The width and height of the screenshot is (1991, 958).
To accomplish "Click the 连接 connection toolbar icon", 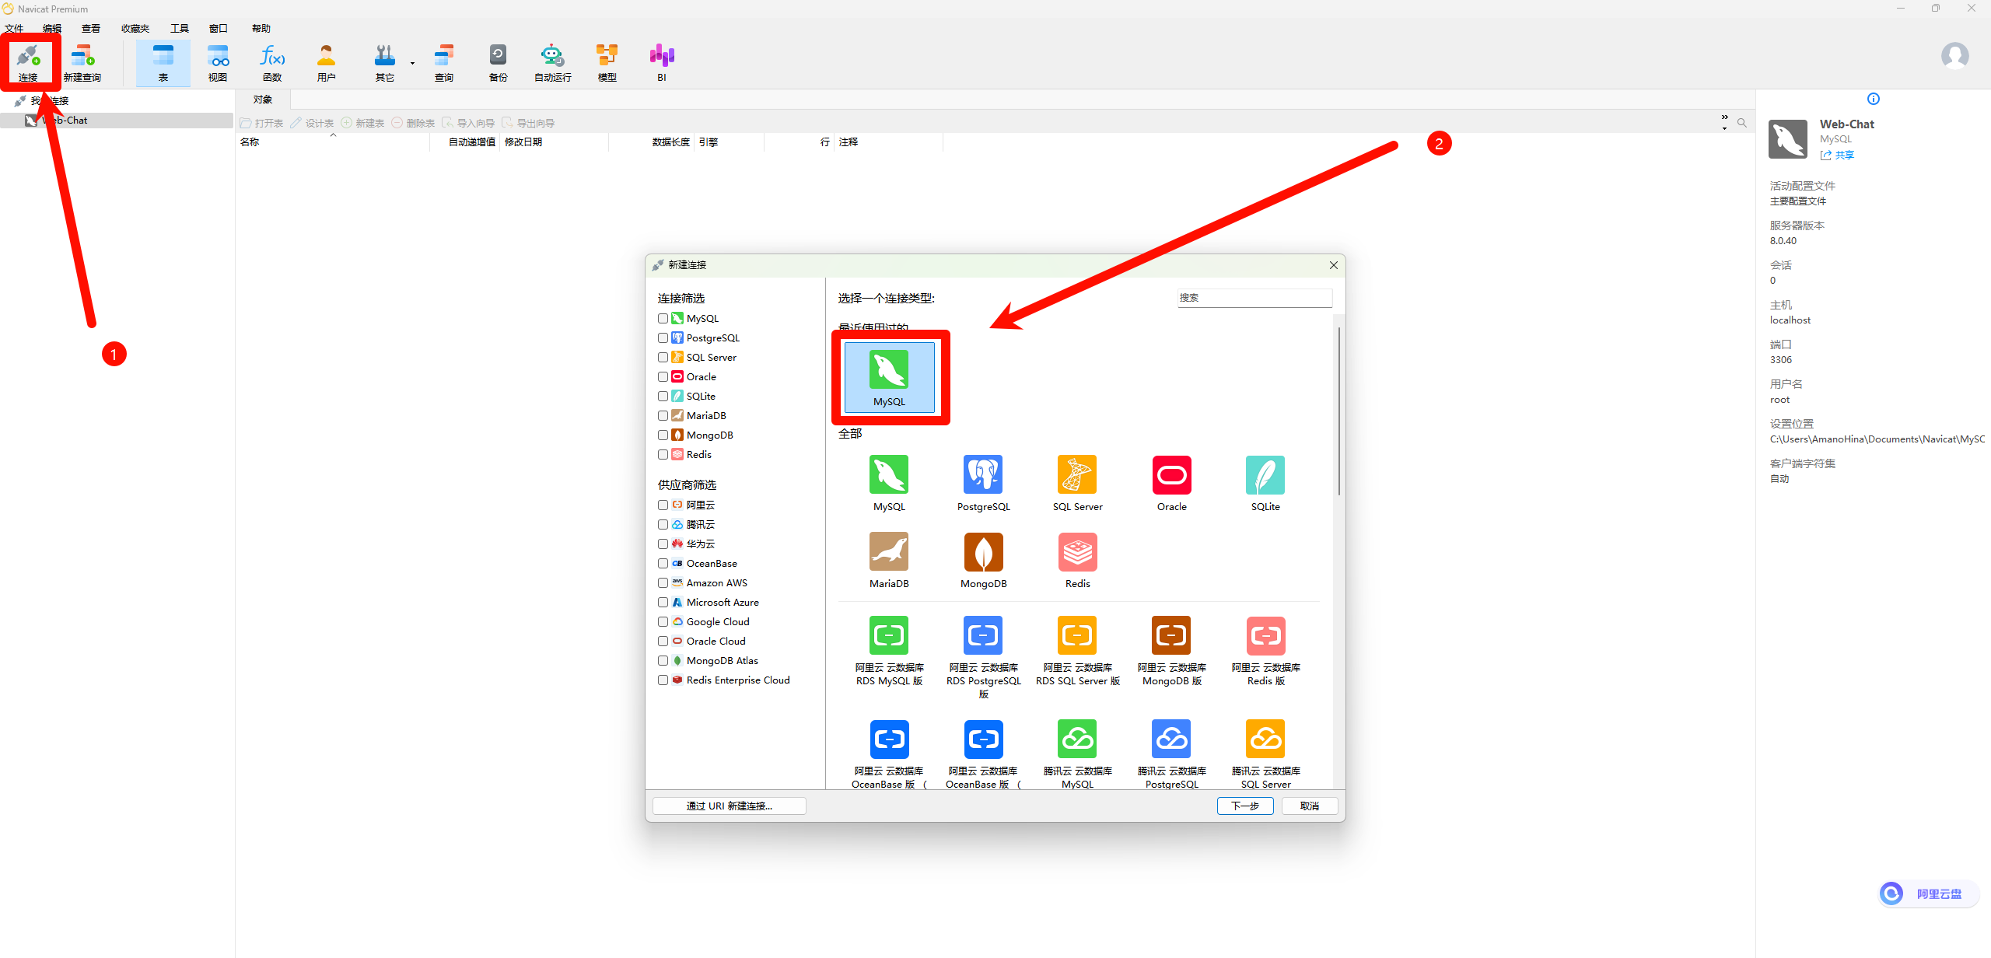I will pos(28,62).
